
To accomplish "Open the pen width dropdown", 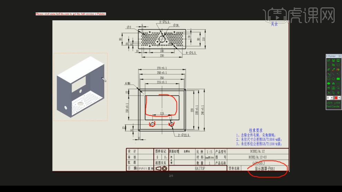I will pyautogui.click(x=332, y=98).
